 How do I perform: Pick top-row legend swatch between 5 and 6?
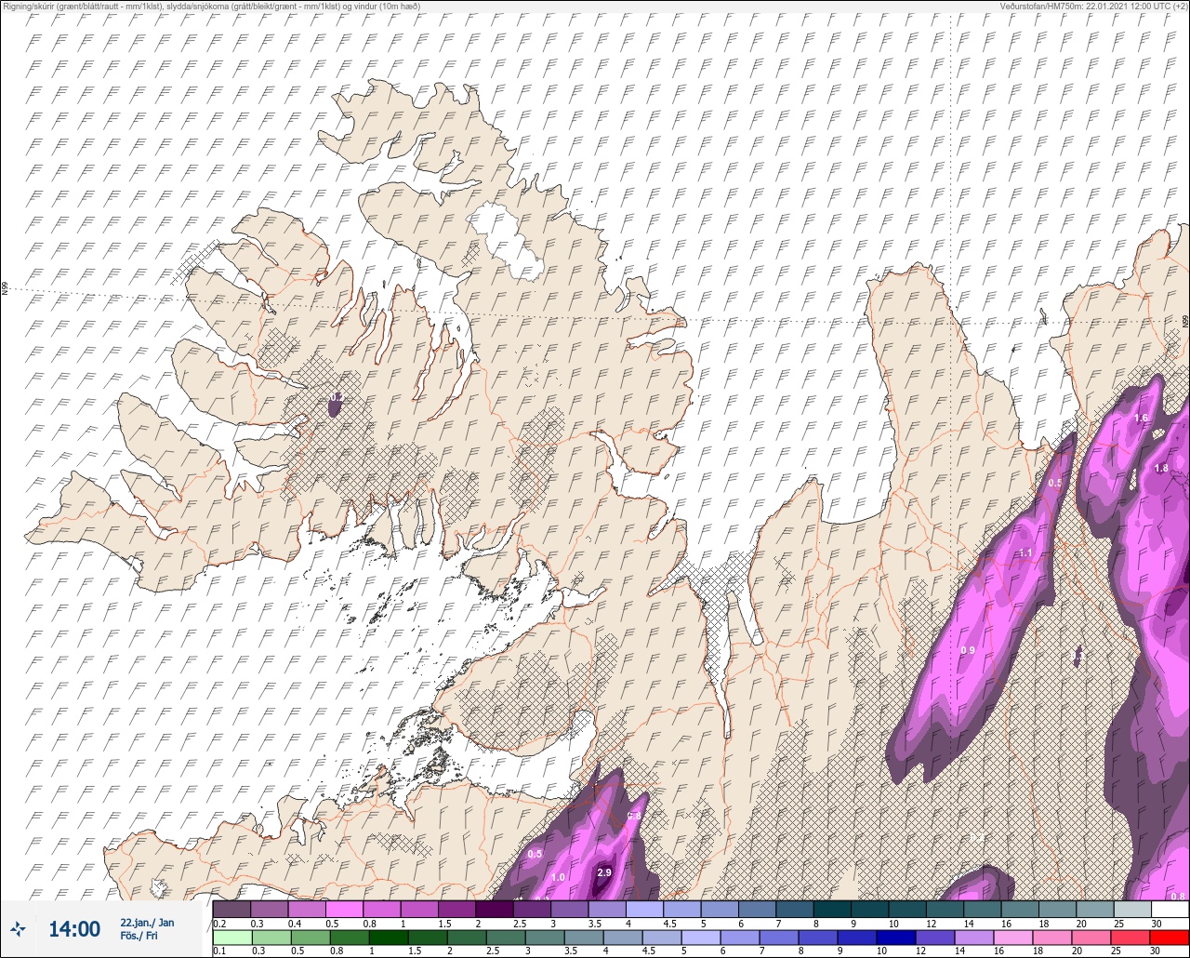point(720,909)
